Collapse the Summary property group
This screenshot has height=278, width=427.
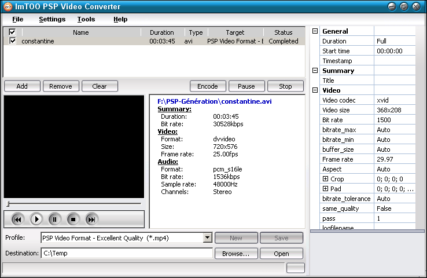point(315,70)
